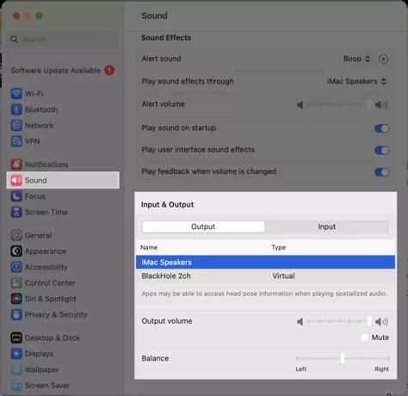The height and width of the screenshot is (396, 408).
Task: Click the Appearance icon in sidebar
Action: [16, 251]
